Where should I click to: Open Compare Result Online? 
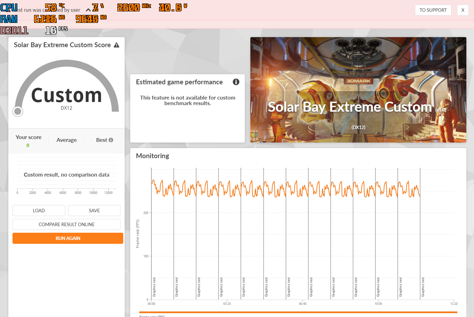click(67, 224)
